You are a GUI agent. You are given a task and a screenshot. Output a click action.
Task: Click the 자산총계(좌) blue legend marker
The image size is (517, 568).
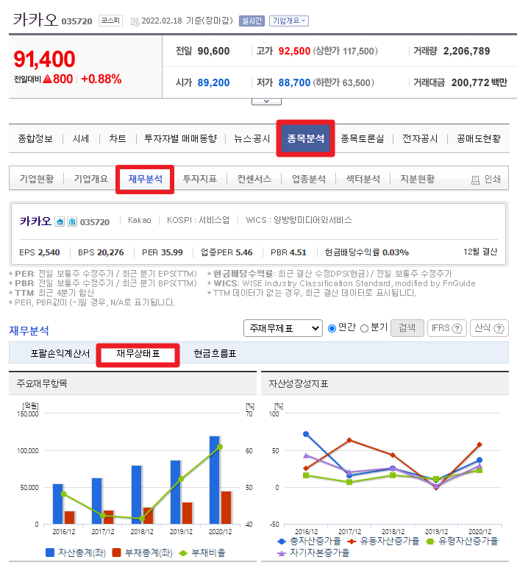[50, 553]
